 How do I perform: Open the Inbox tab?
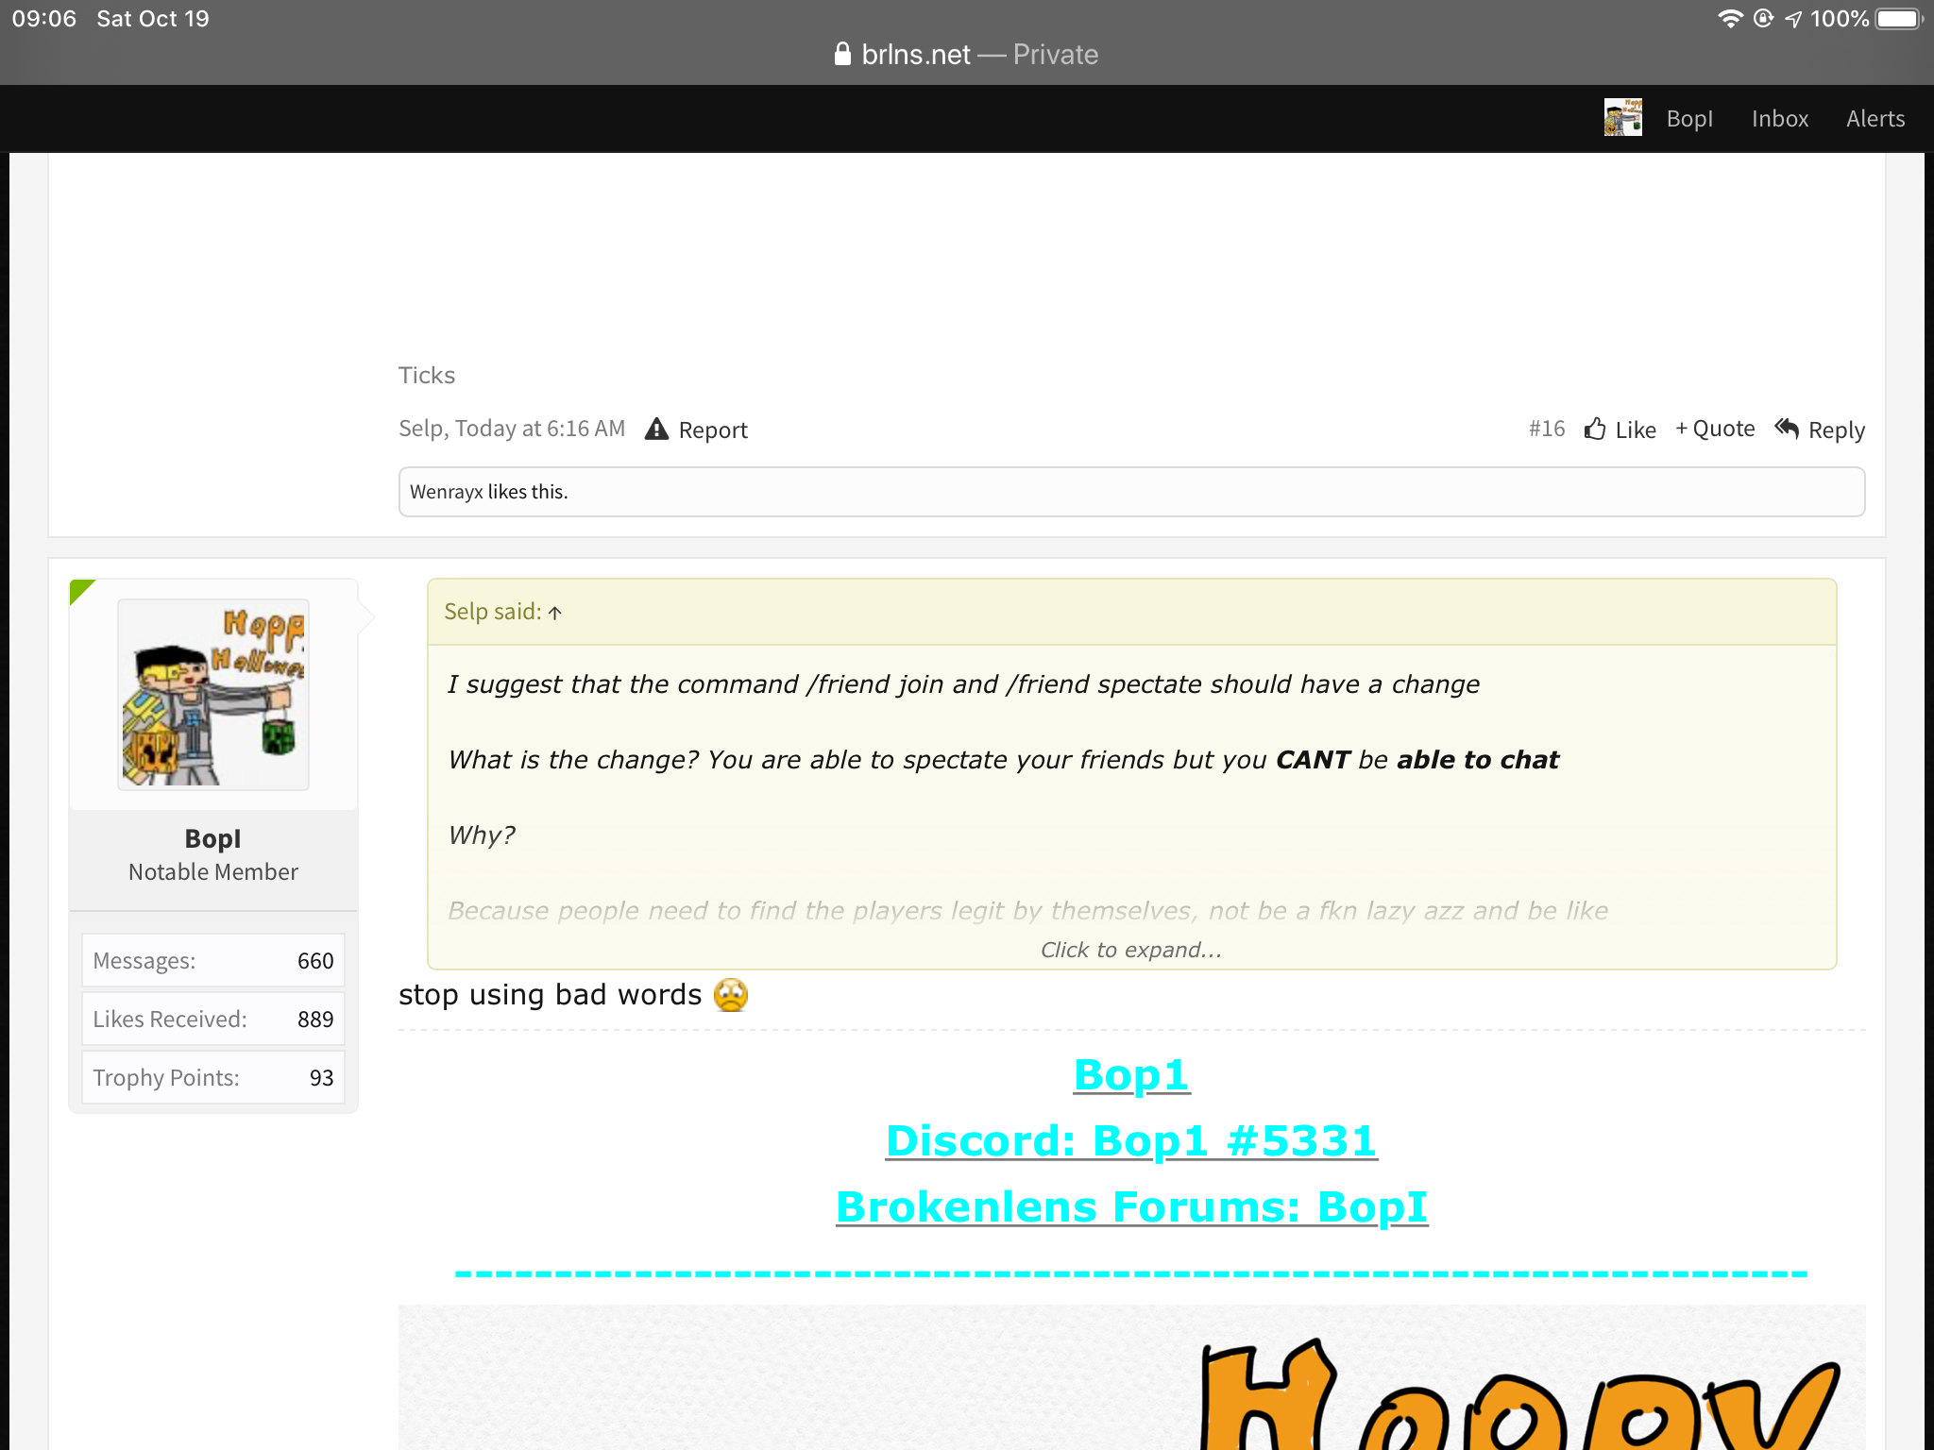point(1780,119)
